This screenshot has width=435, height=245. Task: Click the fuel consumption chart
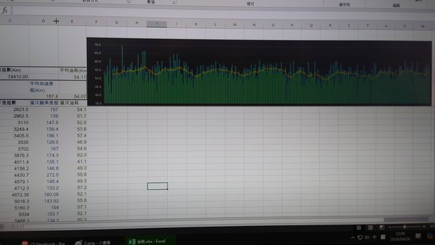[x=259, y=71]
